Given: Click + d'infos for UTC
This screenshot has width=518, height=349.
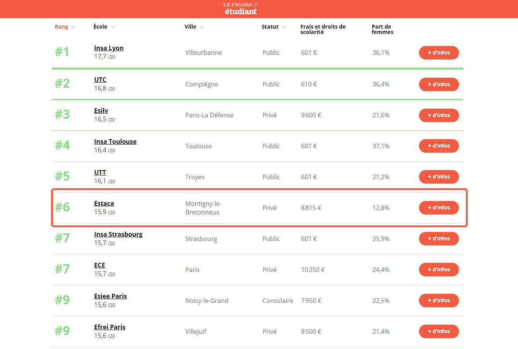Looking at the screenshot, I should (439, 84).
